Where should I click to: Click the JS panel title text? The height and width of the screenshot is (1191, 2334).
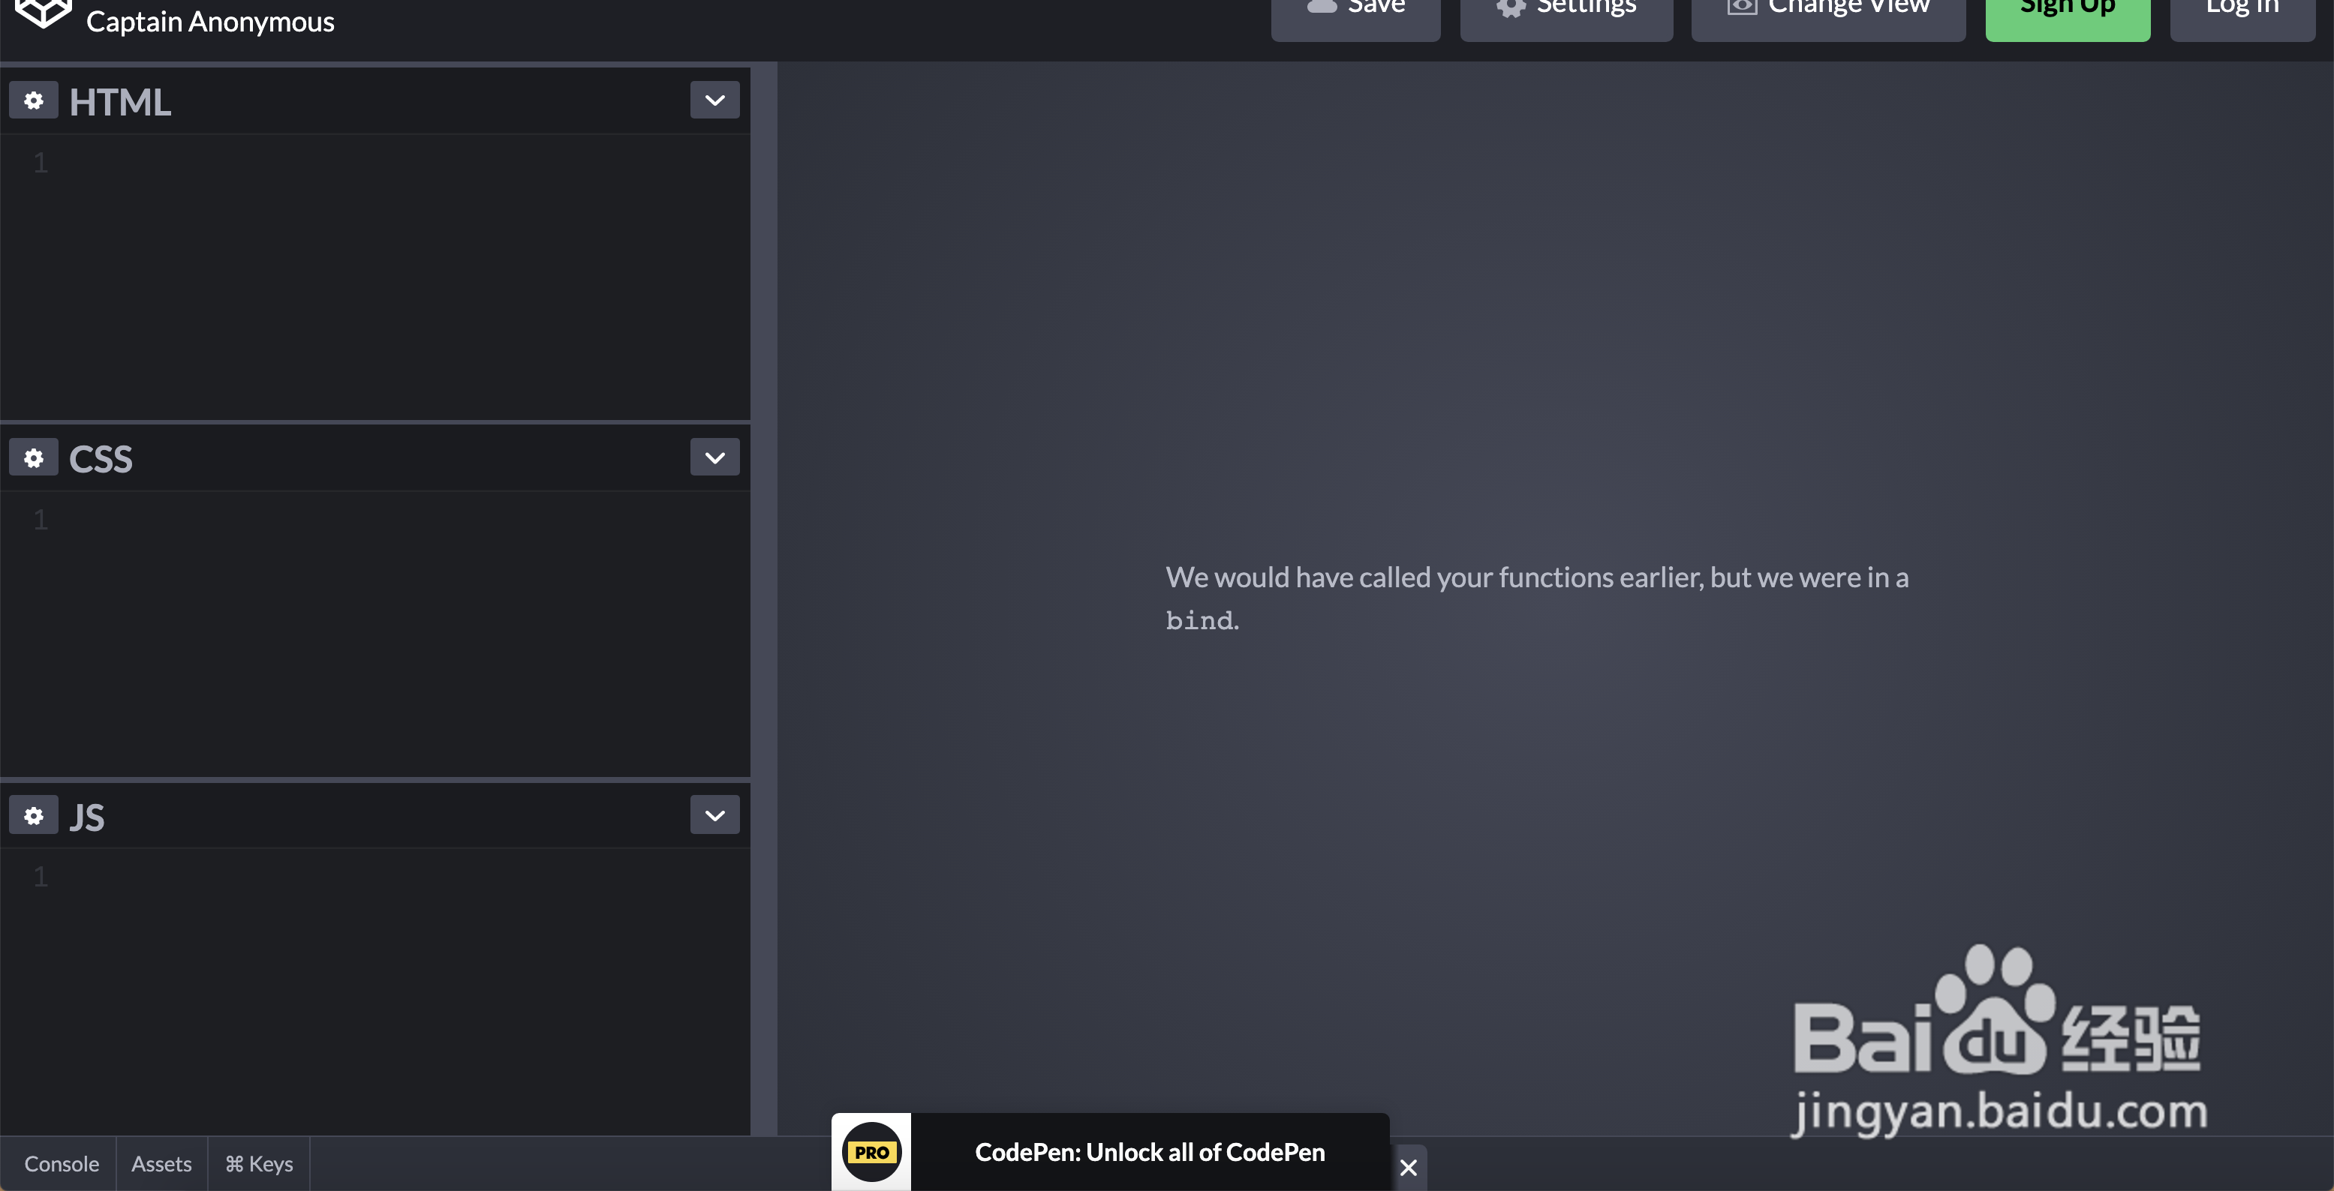pyautogui.click(x=87, y=817)
